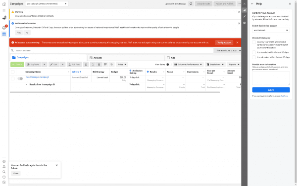Click the pencil edit icon in side strip

245,16
